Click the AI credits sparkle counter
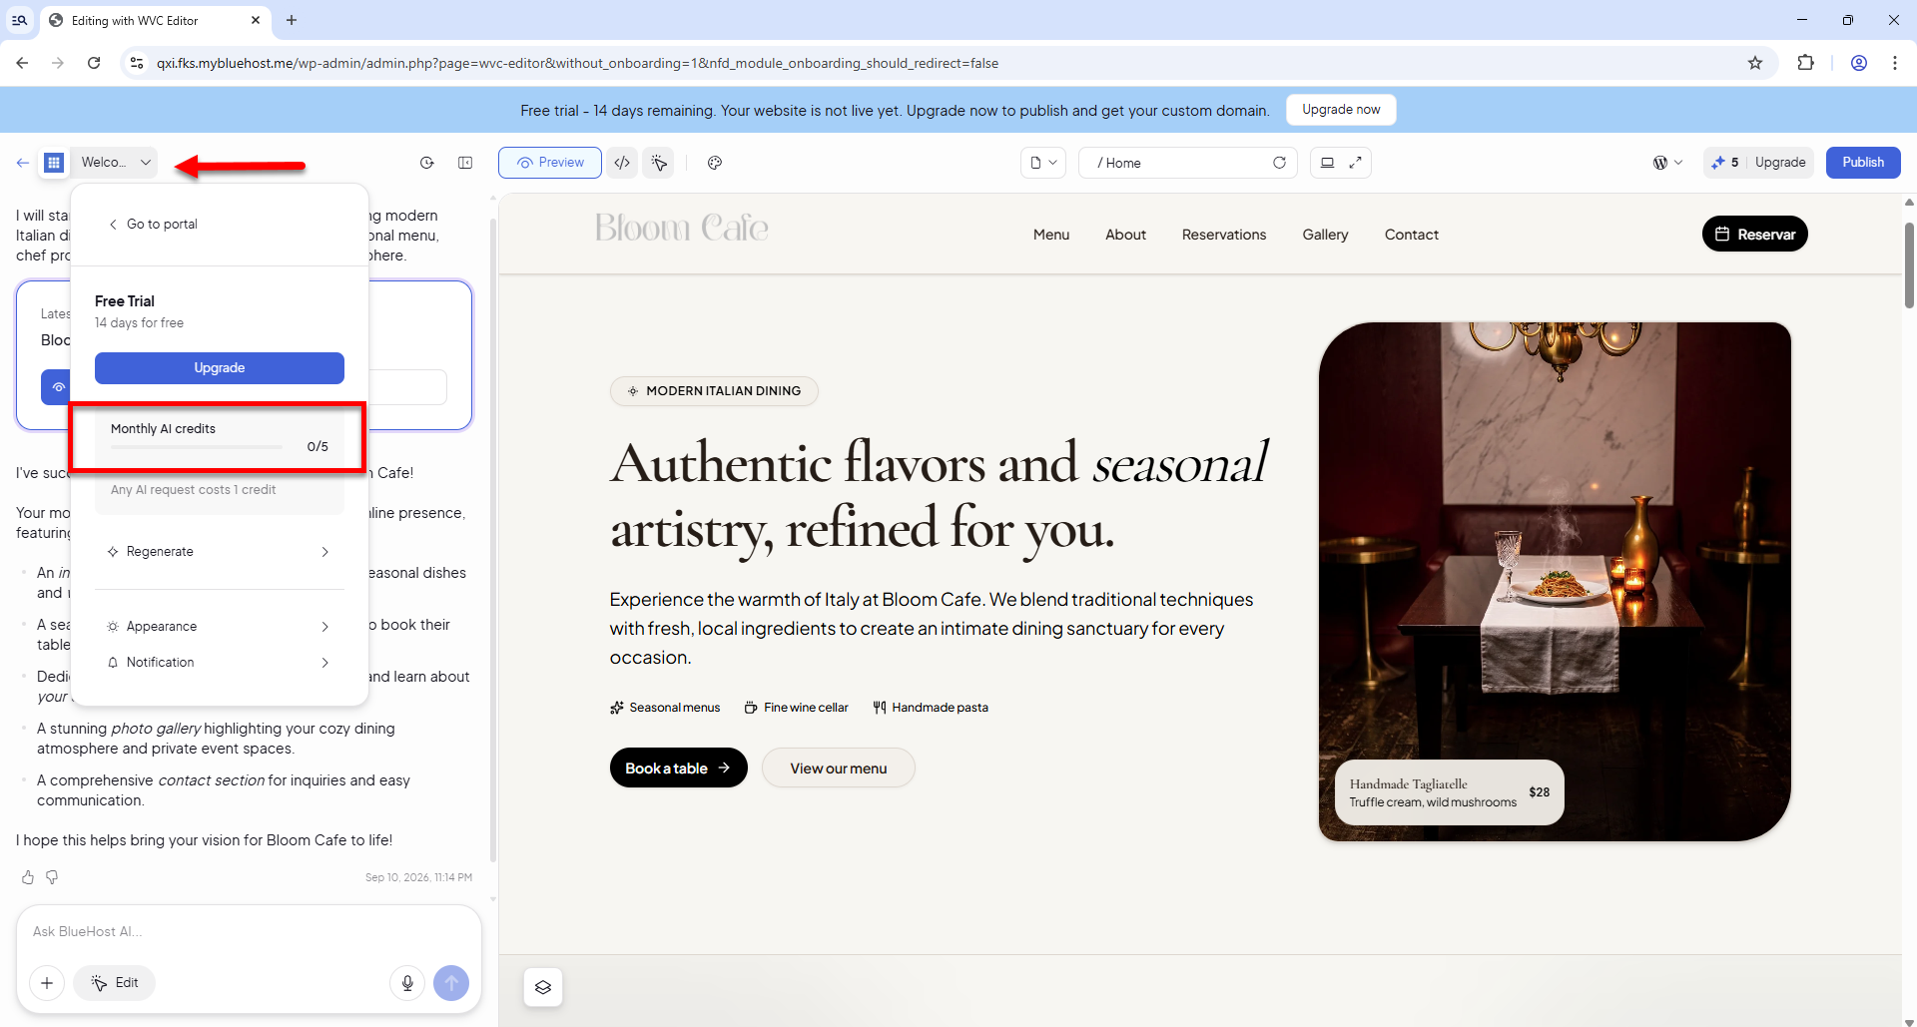Viewport: 1917px width, 1027px height. (x=1725, y=163)
